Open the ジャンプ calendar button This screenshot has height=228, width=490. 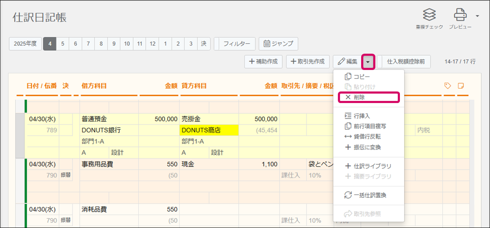click(278, 43)
